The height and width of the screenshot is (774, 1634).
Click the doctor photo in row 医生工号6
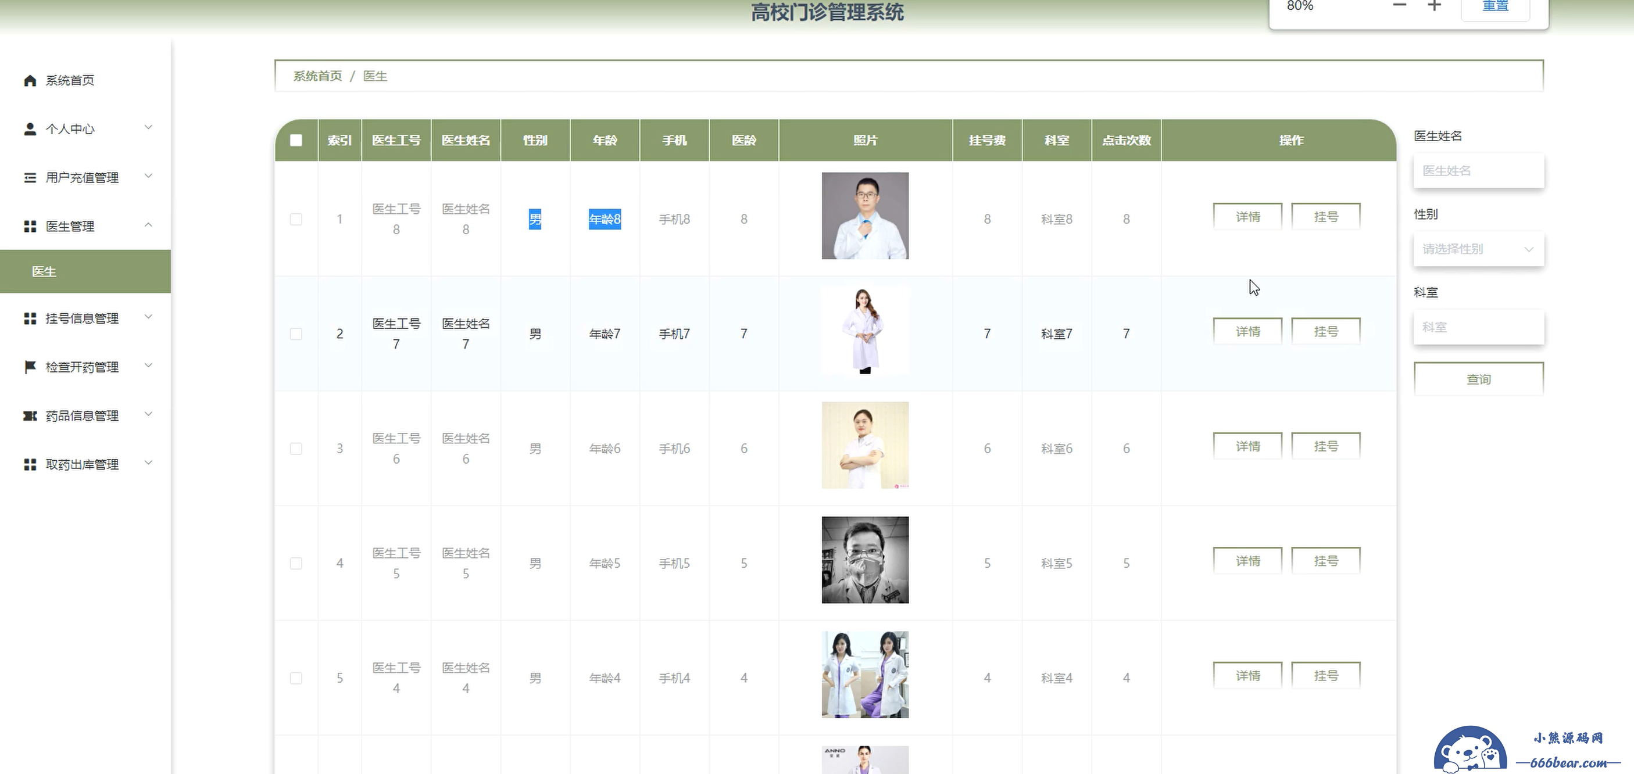coord(865,445)
